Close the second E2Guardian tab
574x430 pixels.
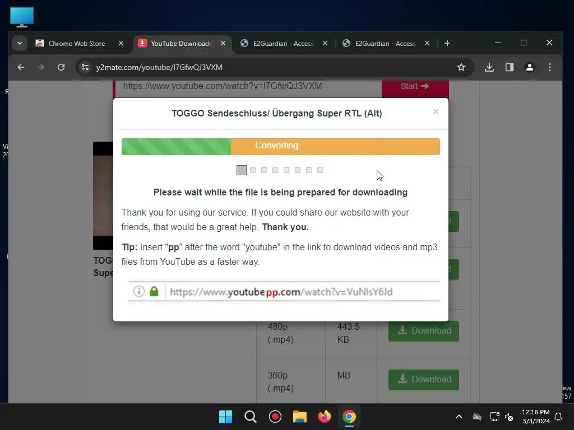click(x=427, y=44)
